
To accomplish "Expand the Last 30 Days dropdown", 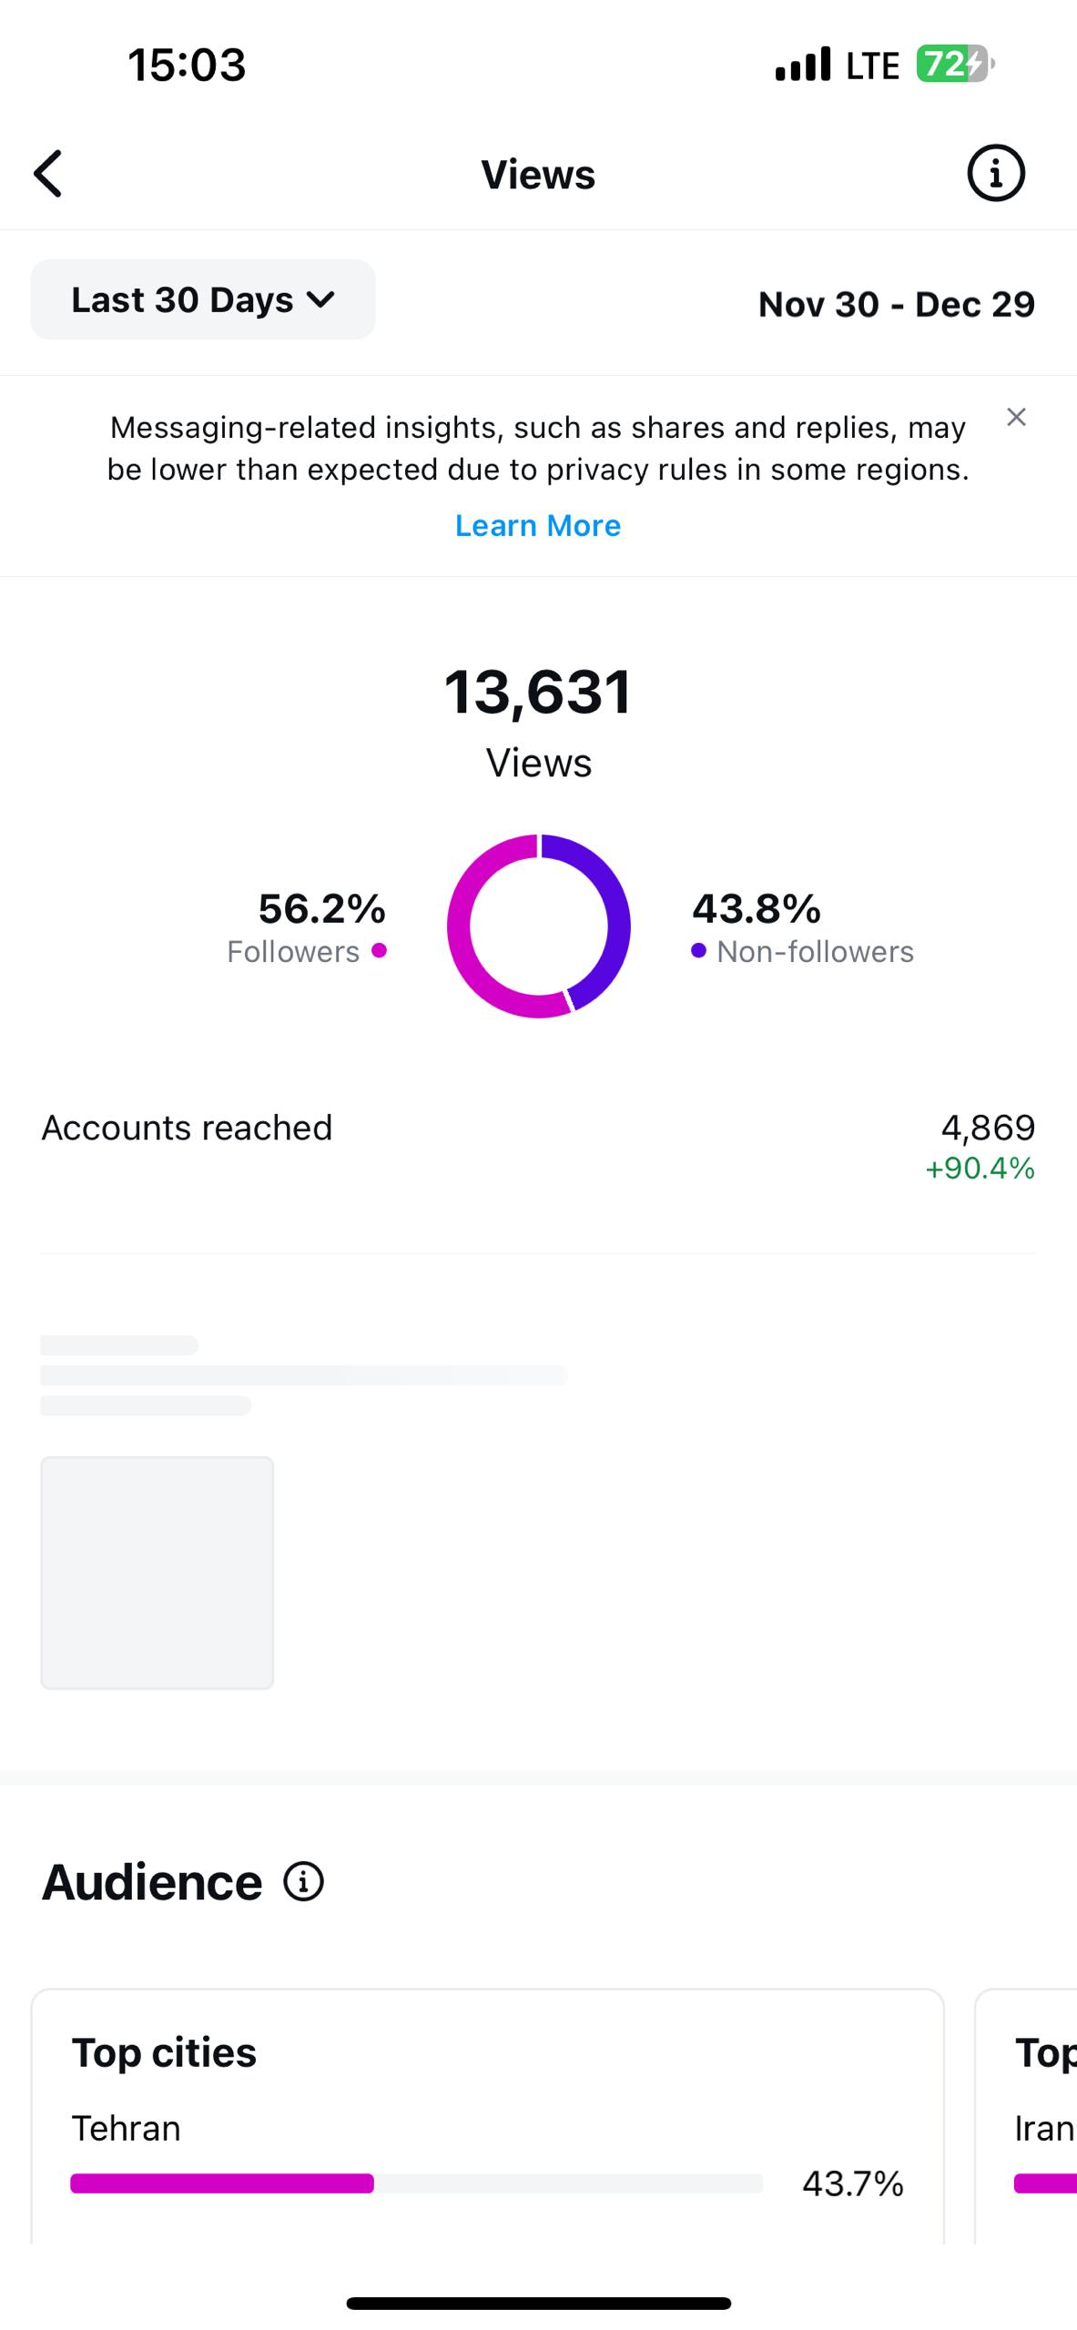I will coord(203,299).
